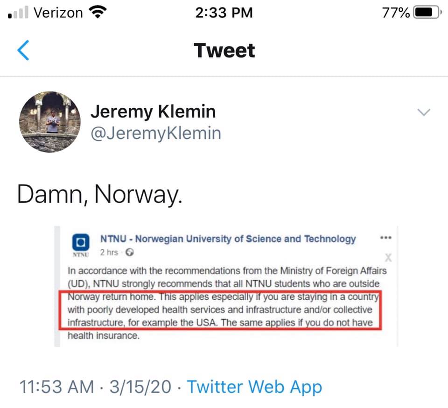448x408 pixels.
Task: Click the NTNU logo in the embedded post
Action: [81, 243]
